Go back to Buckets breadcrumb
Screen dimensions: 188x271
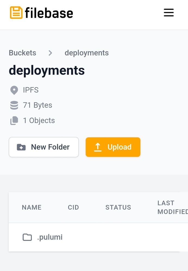tap(23, 53)
